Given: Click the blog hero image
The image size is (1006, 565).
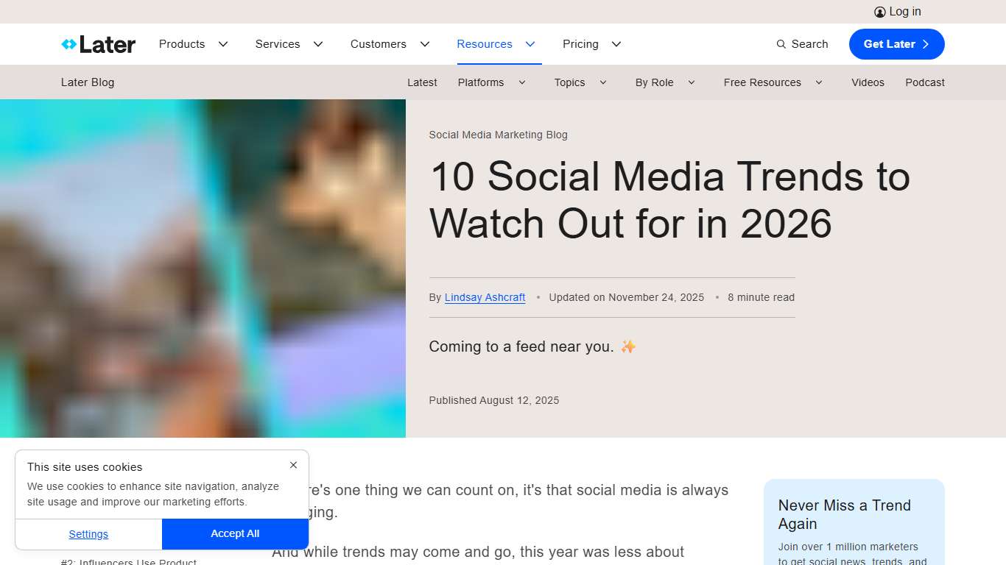Looking at the screenshot, I should click(x=203, y=269).
